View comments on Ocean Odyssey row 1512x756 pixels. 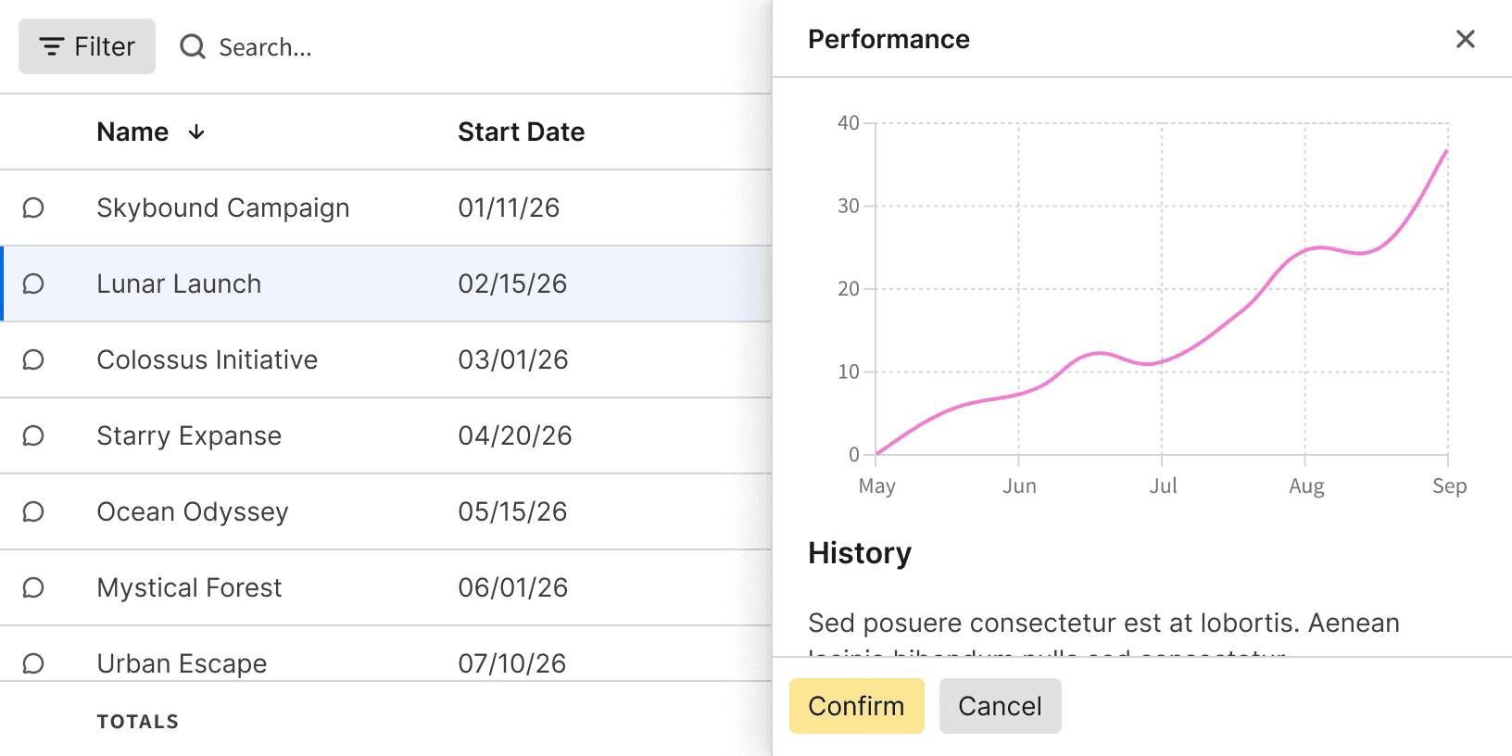[33, 511]
